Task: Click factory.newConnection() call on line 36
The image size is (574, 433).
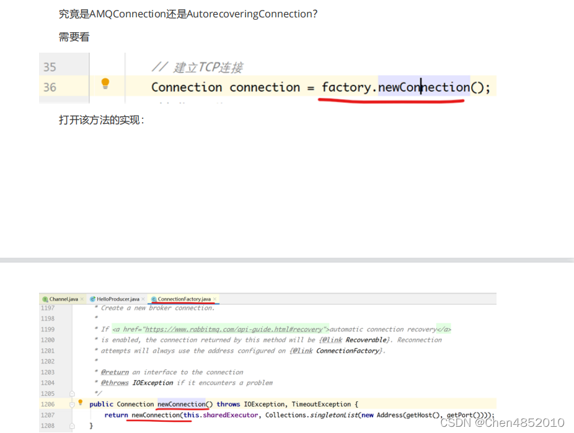Action: coord(403,87)
